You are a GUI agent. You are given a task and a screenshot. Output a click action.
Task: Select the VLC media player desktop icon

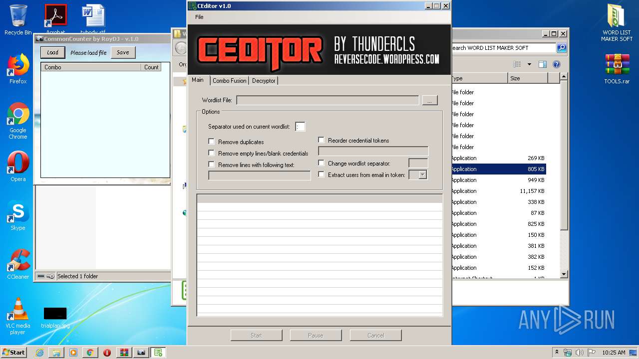pyautogui.click(x=18, y=316)
